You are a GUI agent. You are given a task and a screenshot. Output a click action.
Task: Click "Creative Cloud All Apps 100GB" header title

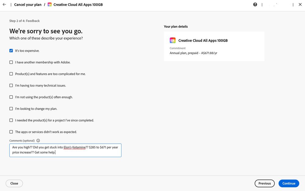(78, 5)
